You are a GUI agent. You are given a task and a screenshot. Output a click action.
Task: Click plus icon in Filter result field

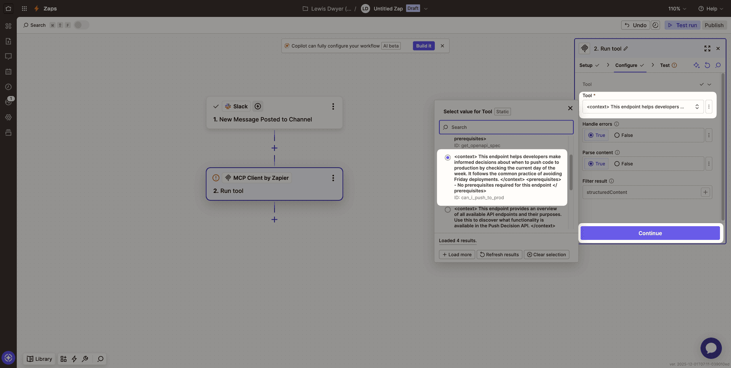(705, 192)
